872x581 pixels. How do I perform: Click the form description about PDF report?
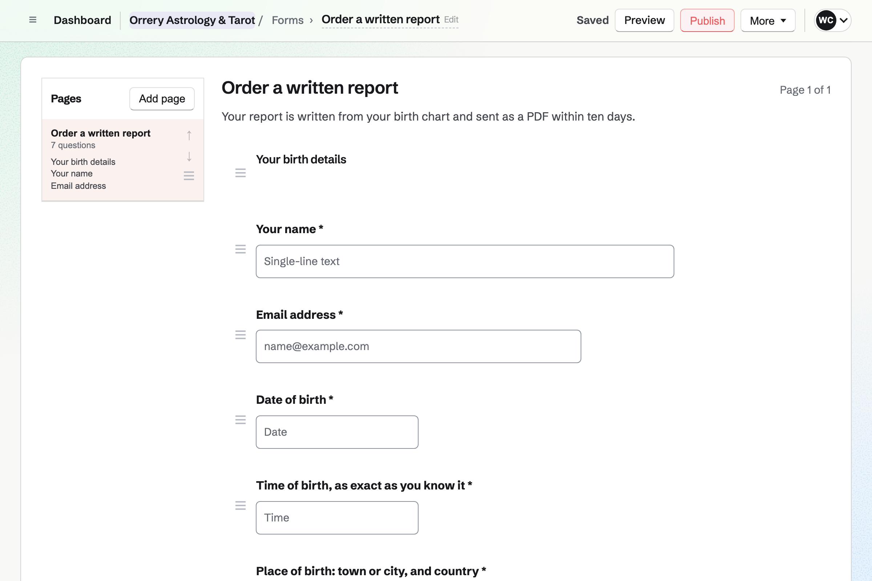(x=428, y=117)
